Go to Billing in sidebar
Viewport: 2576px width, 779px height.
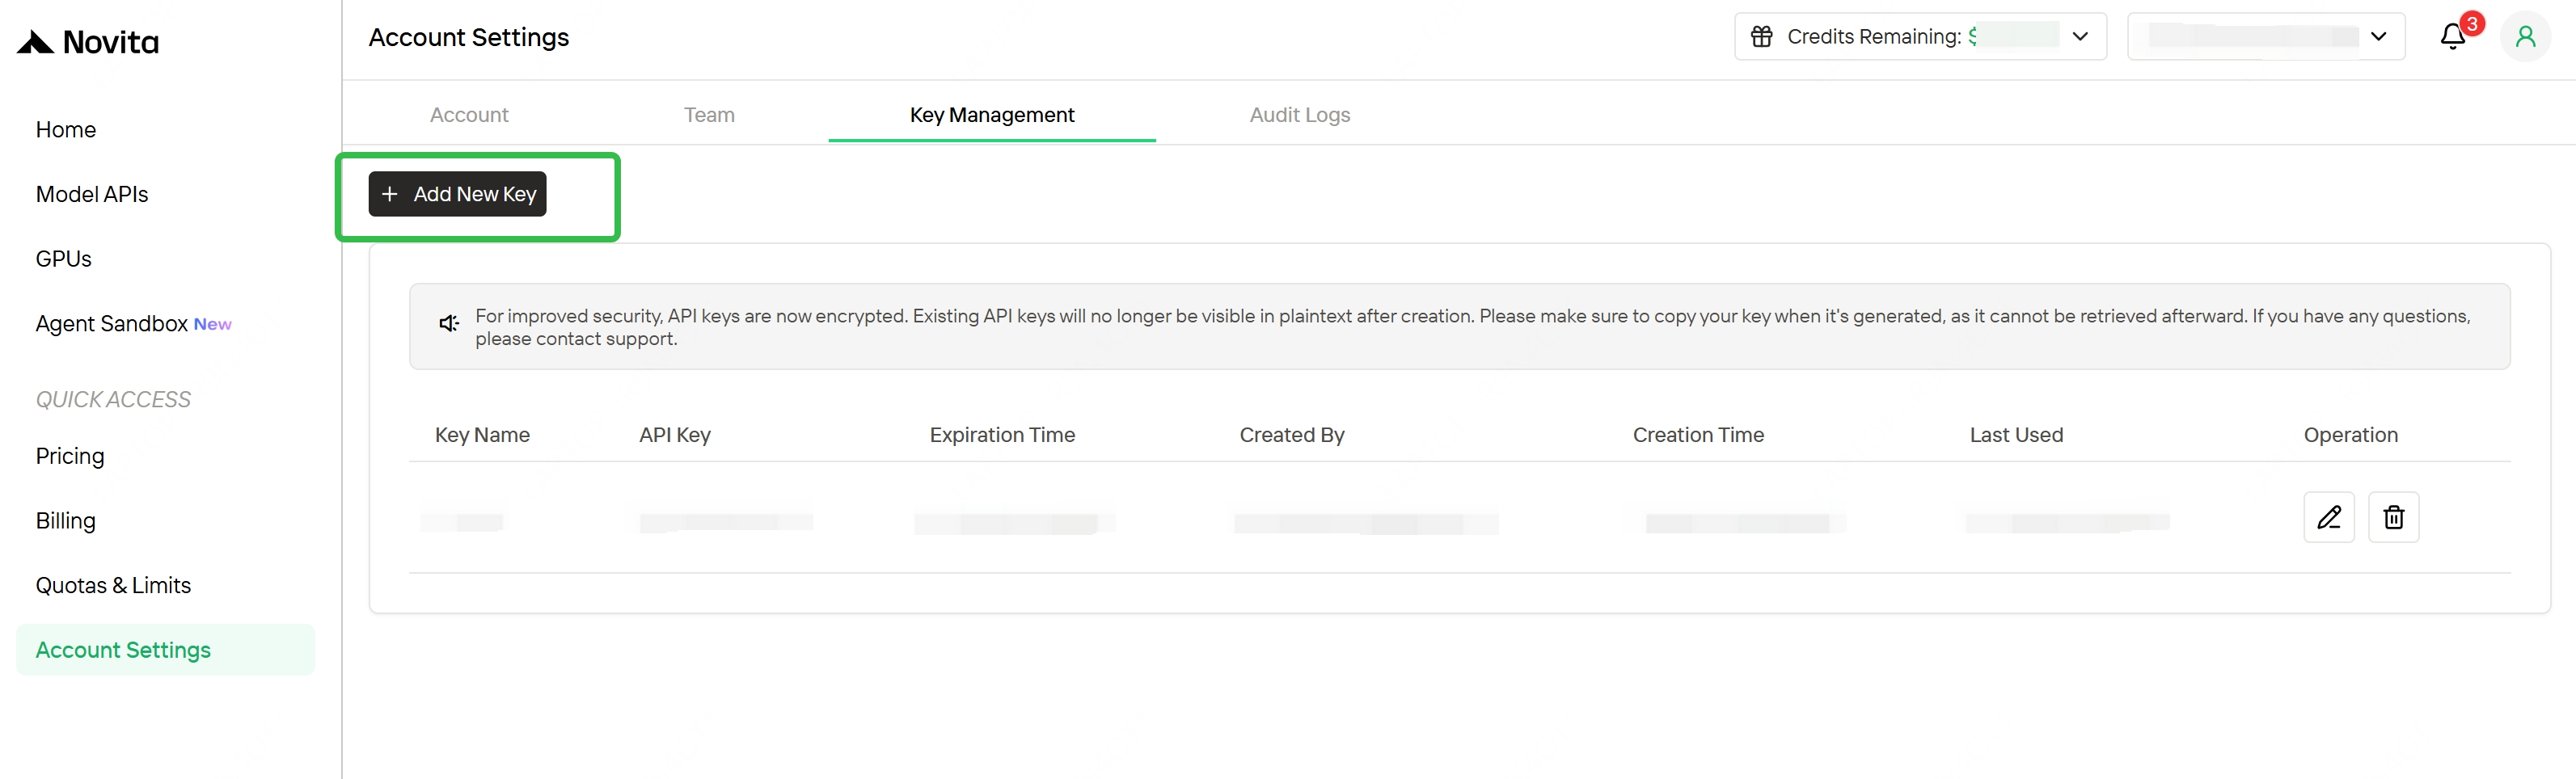point(66,521)
